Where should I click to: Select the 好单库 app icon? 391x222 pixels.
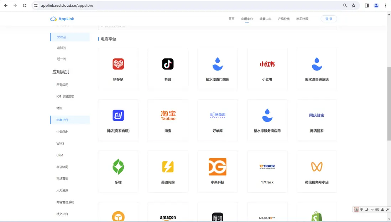[x=217, y=115]
